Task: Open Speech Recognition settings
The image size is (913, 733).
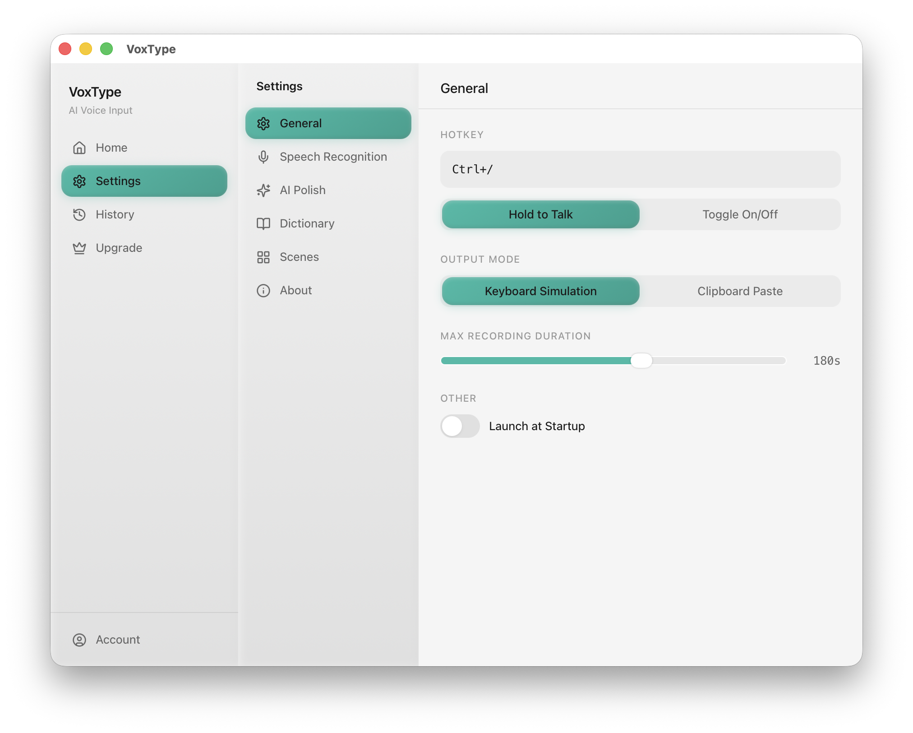Action: point(333,157)
